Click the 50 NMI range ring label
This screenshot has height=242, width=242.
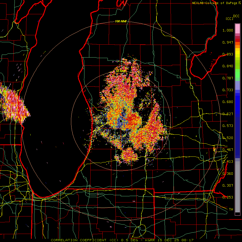click(x=121, y=71)
